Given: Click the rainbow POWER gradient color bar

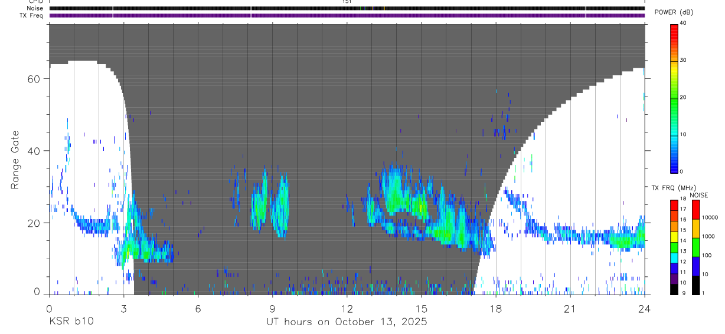Looking at the screenshot, I should 674,98.
